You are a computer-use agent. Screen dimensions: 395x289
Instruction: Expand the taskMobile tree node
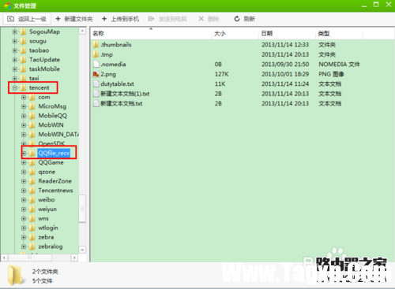coord(15,69)
